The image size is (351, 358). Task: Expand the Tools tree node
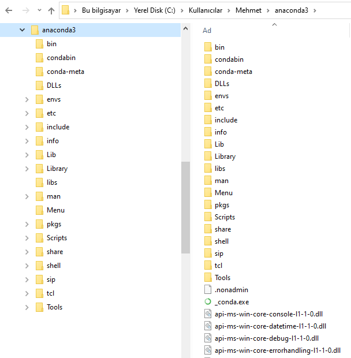tap(27, 307)
